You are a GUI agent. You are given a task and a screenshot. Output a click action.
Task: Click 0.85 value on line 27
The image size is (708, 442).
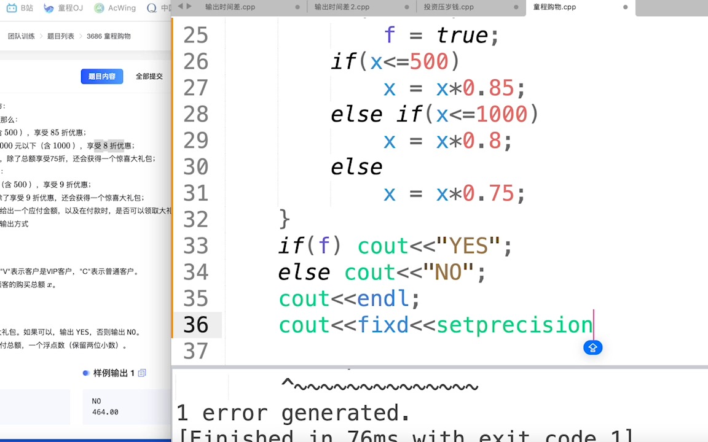tap(488, 88)
